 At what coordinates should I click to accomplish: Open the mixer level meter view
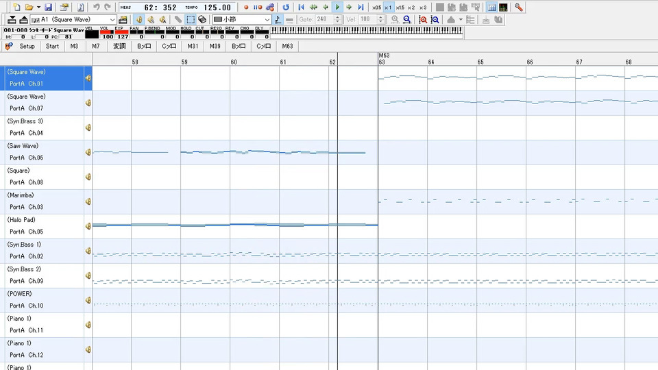coord(504,7)
